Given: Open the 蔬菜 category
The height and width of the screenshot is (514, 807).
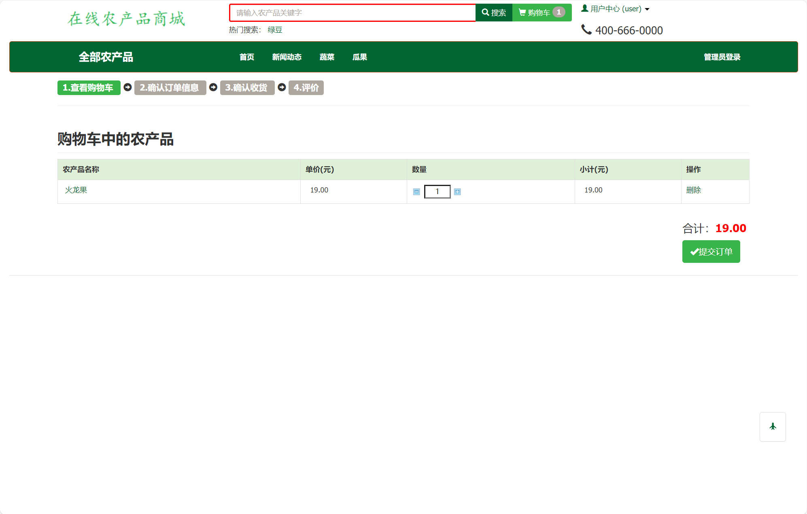Looking at the screenshot, I should click(327, 57).
